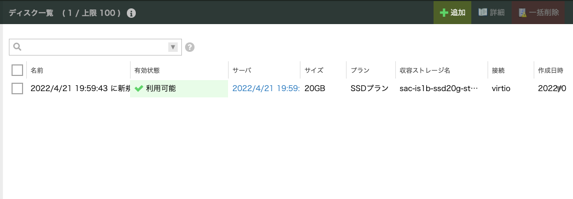
Task: Open the server link 2022/4/21 19:59
Action: click(266, 89)
